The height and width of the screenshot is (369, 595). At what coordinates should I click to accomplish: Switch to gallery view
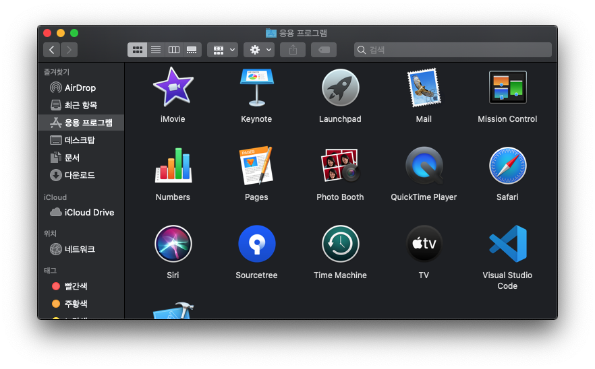[x=192, y=50]
